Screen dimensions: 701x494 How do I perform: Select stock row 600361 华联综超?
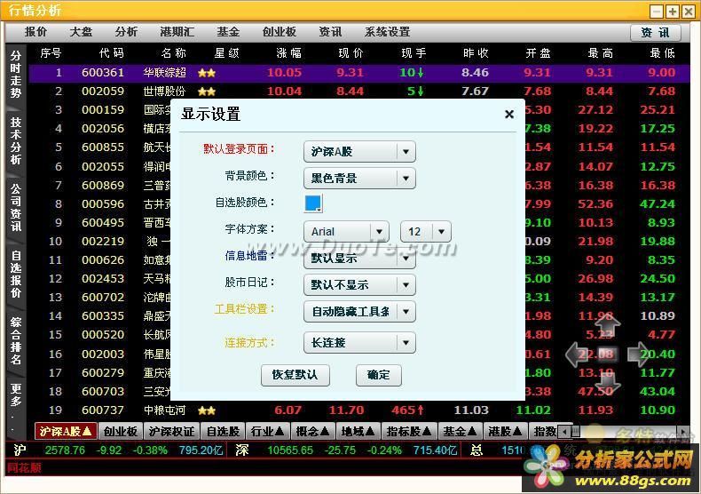359,73
